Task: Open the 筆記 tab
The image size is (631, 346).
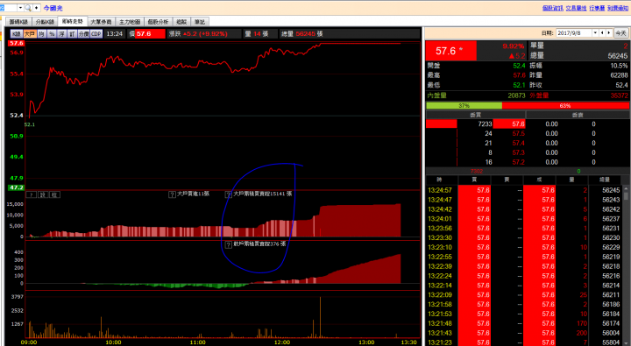Action: pos(200,22)
